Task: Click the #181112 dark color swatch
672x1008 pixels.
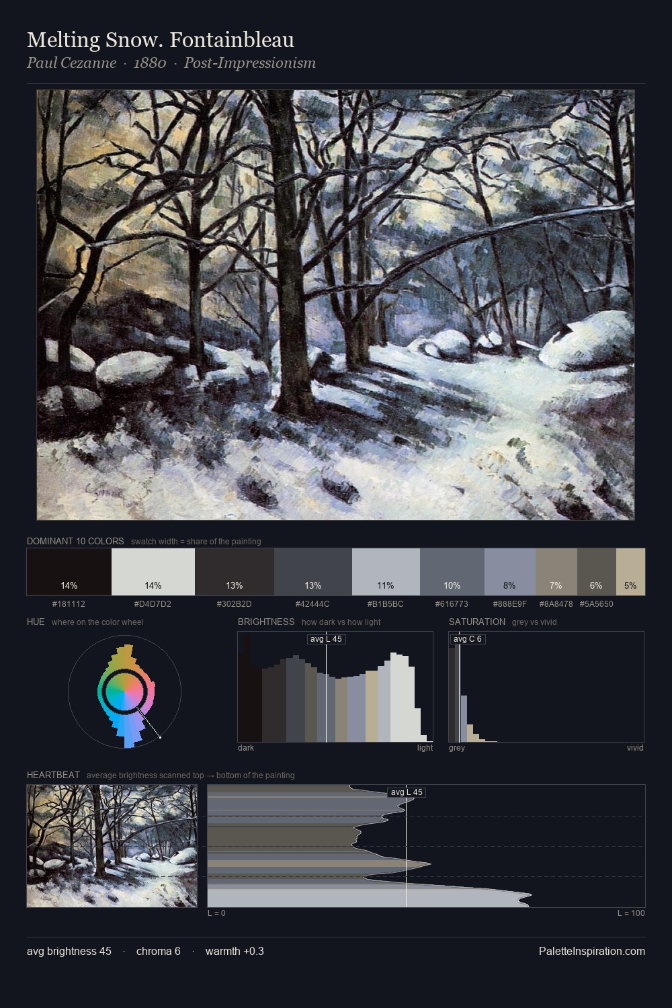Action: (x=69, y=572)
